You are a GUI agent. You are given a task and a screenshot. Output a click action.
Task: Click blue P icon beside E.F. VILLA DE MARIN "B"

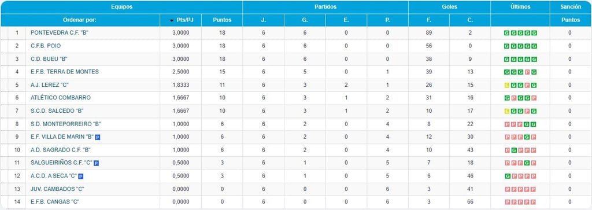(x=97, y=137)
